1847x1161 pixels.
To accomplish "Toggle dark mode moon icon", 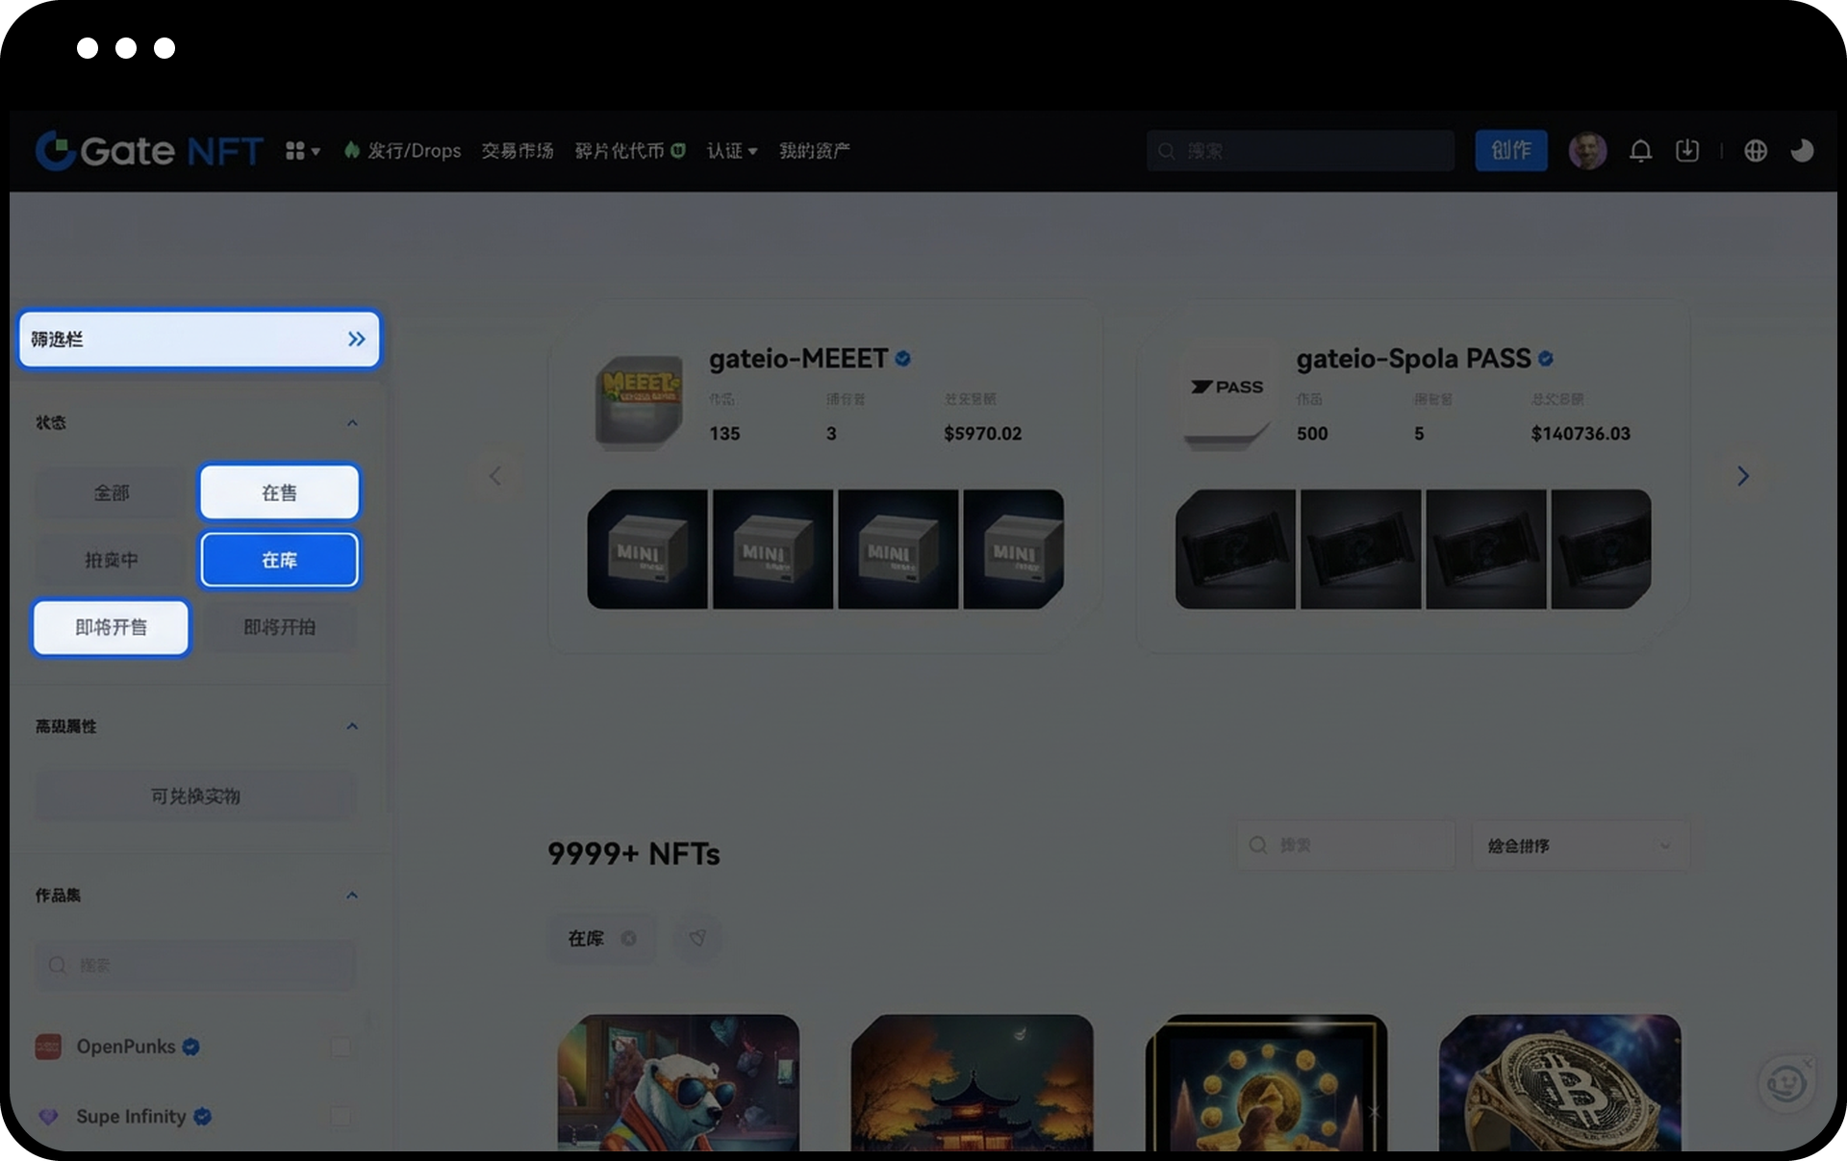I will [1802, 151].
